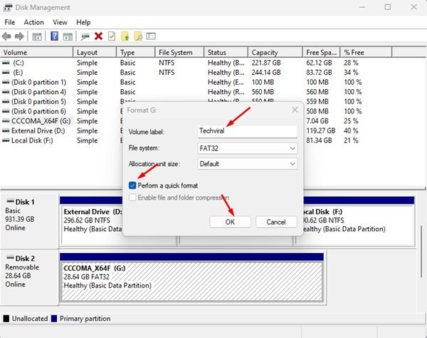Click the checkmark properties toolbar icon
Image resolution: width=427 pixels, height=338 pixels.
pyautogui.click(x=111, y=36)
